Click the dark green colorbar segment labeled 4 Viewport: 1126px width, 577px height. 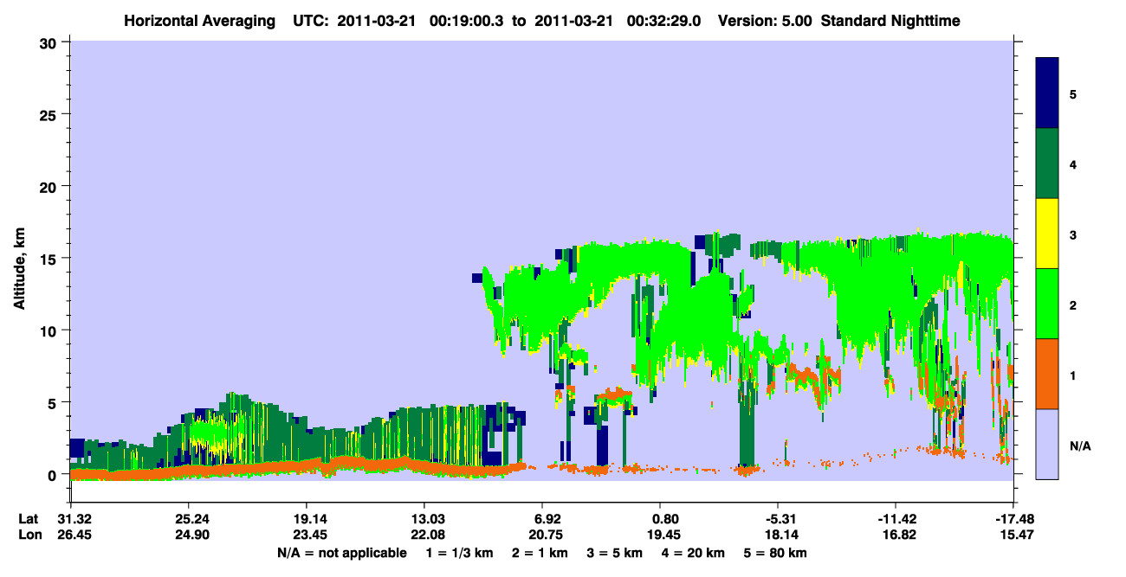1047,163
